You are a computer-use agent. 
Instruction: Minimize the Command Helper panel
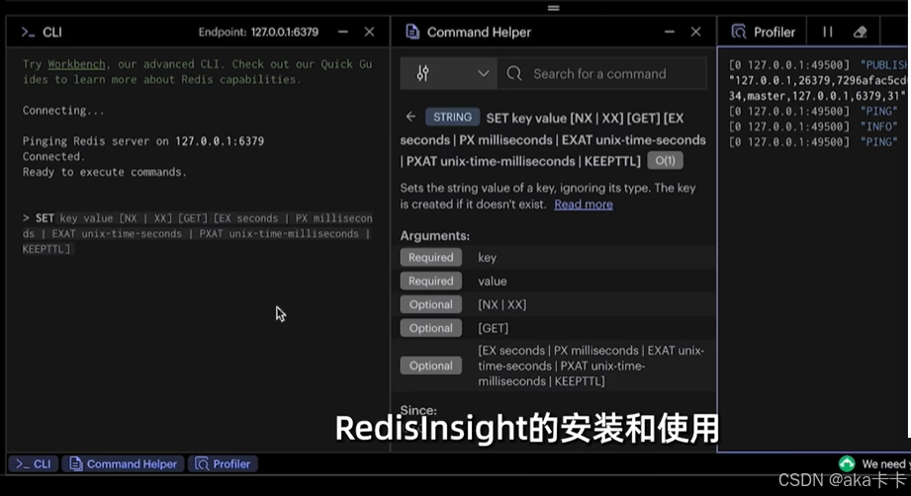click(670, 32)
